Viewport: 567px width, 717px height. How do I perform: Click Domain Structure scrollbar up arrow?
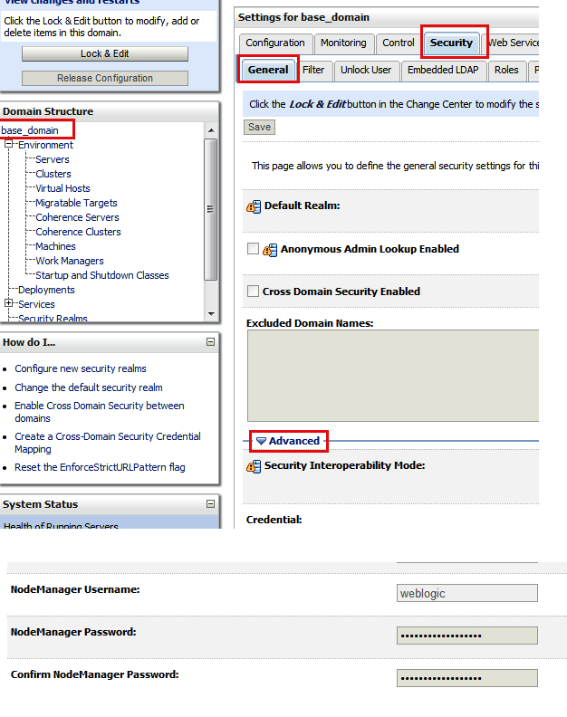(x=211, y=130)
